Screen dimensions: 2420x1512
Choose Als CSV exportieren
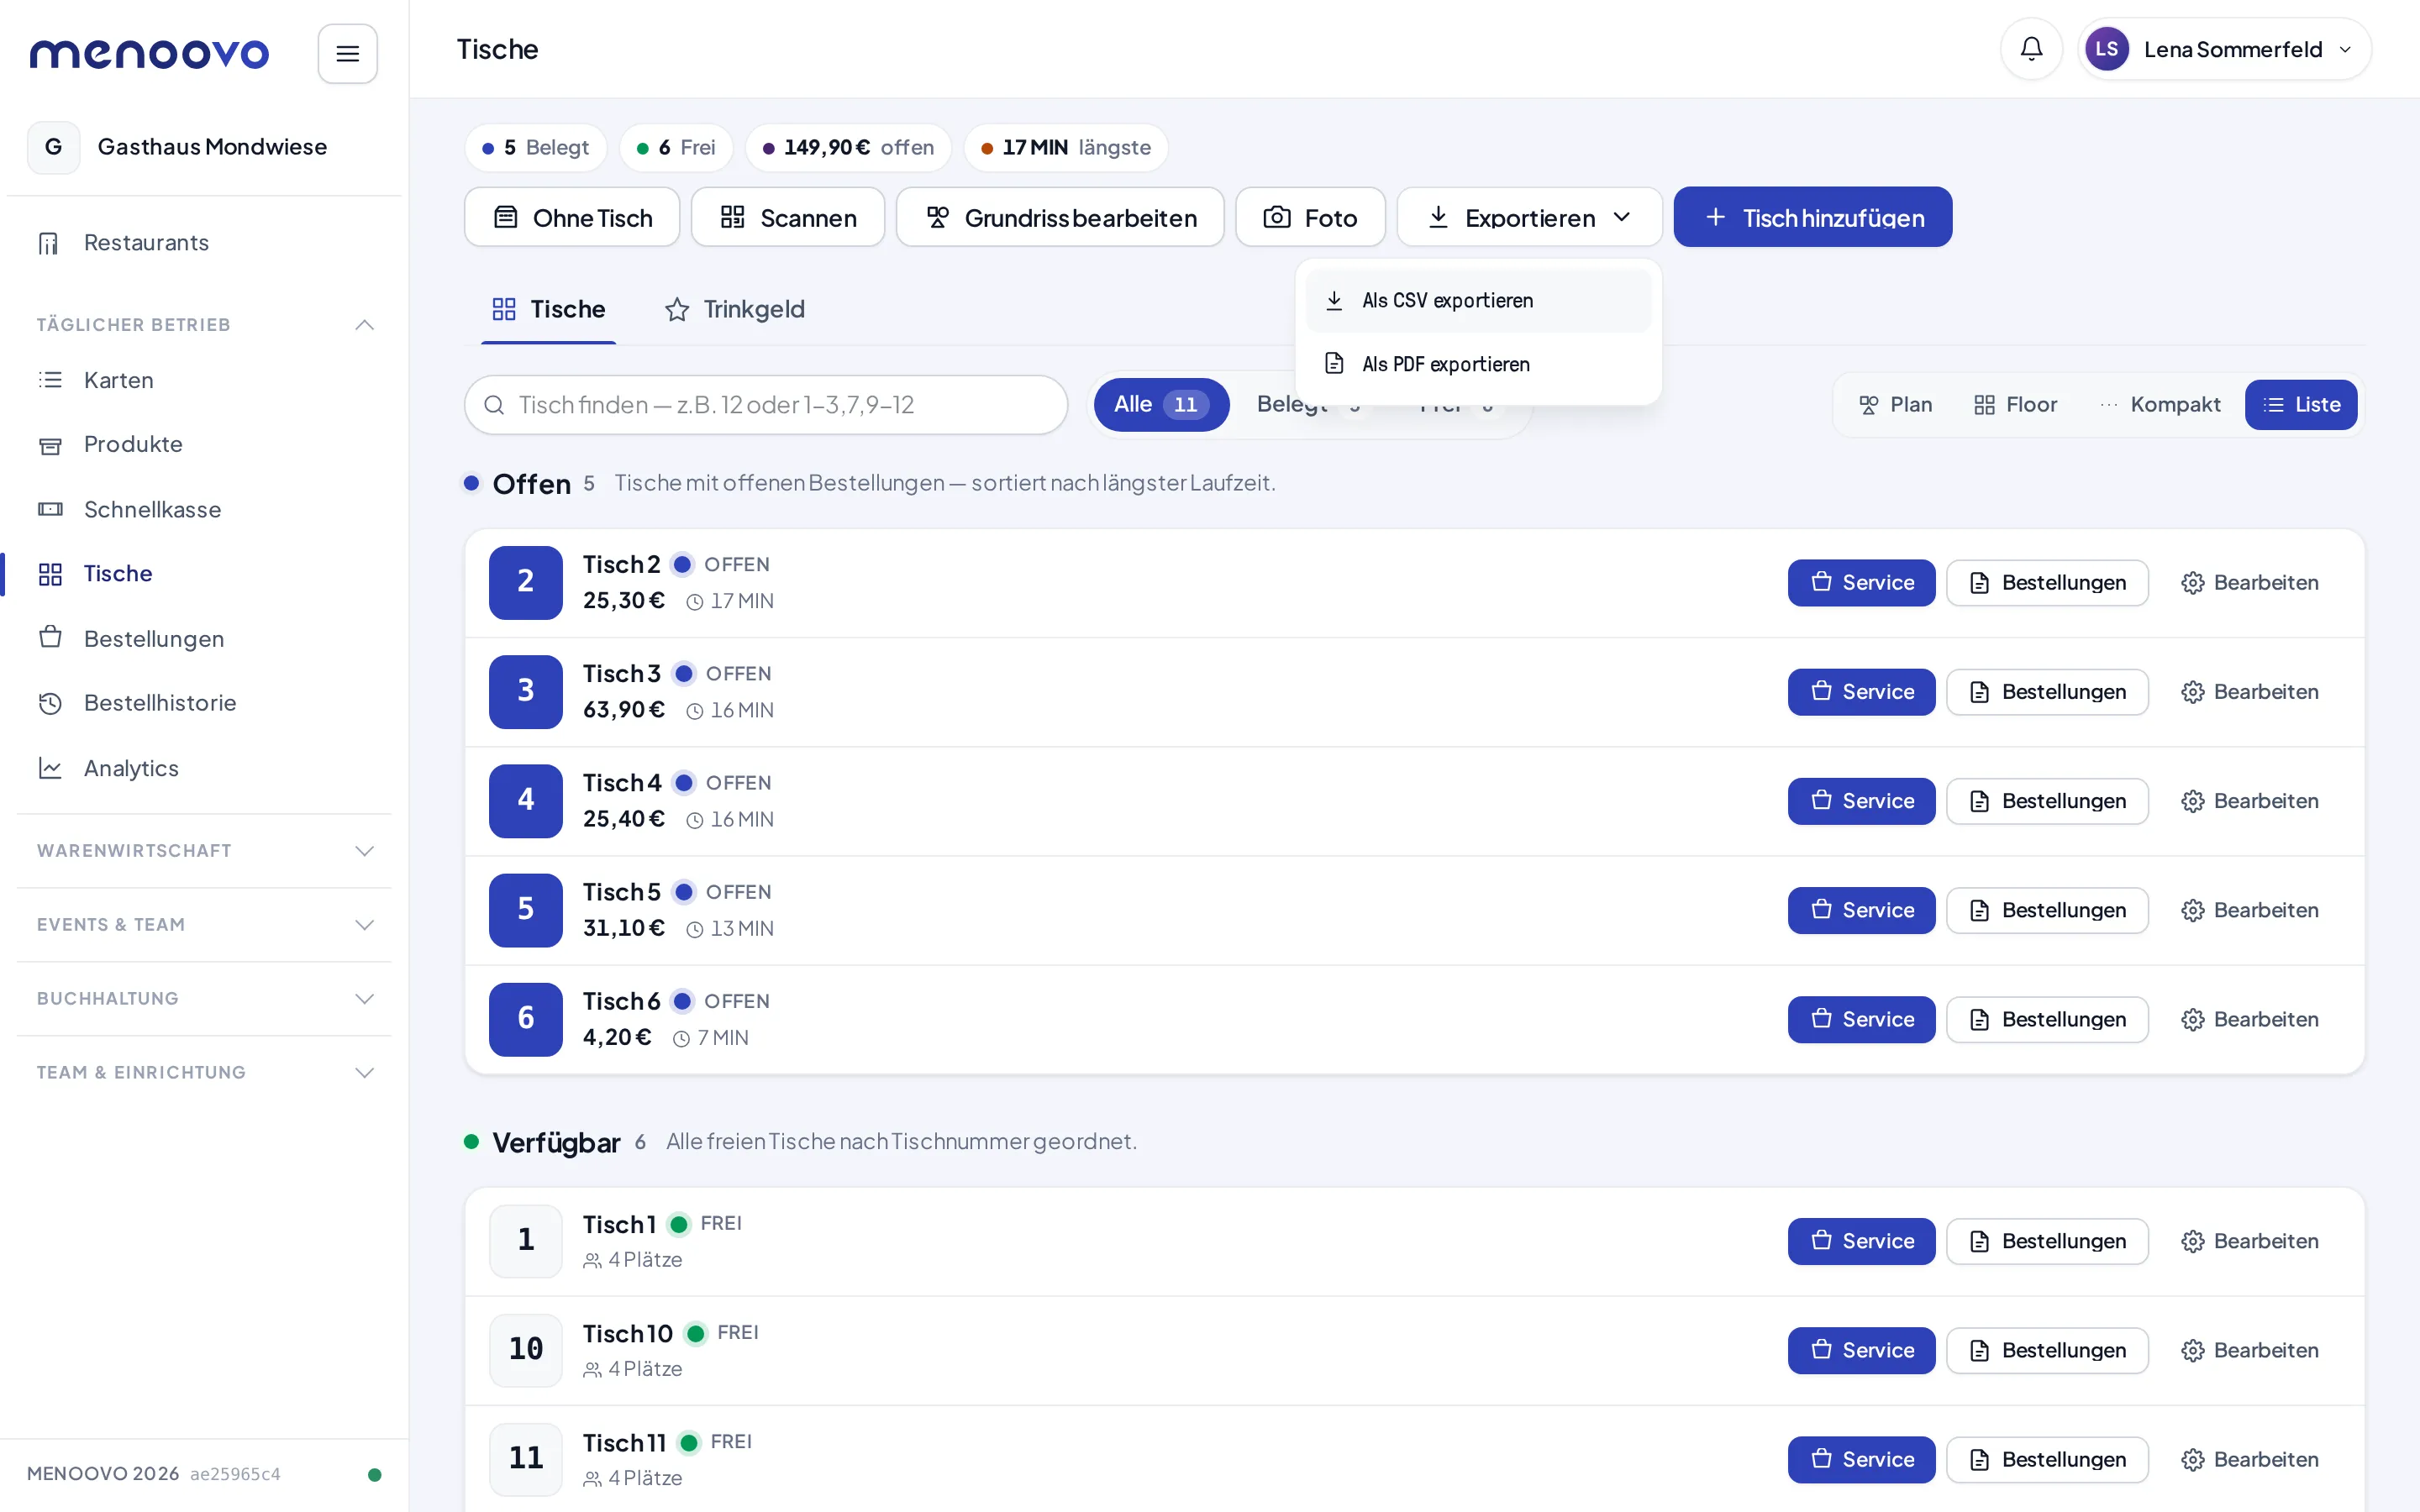click(1478, 300)
